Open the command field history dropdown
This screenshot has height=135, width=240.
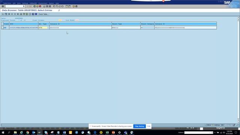point(24,6)
